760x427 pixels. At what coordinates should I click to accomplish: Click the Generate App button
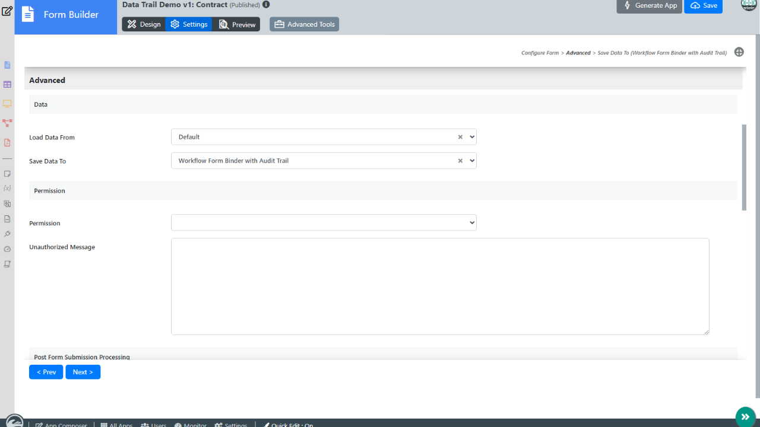pyautogui.click(x=649, y=6)
